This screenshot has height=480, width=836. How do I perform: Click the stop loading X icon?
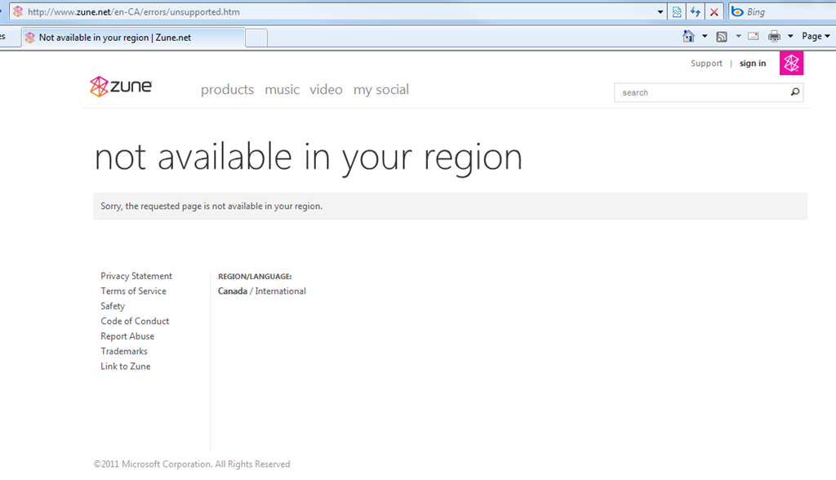point(714,11)
